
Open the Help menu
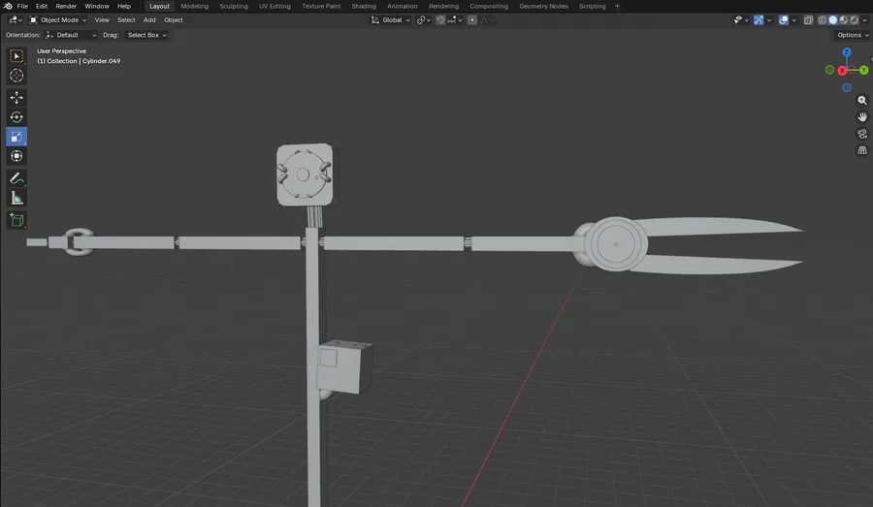pos(124,6)
